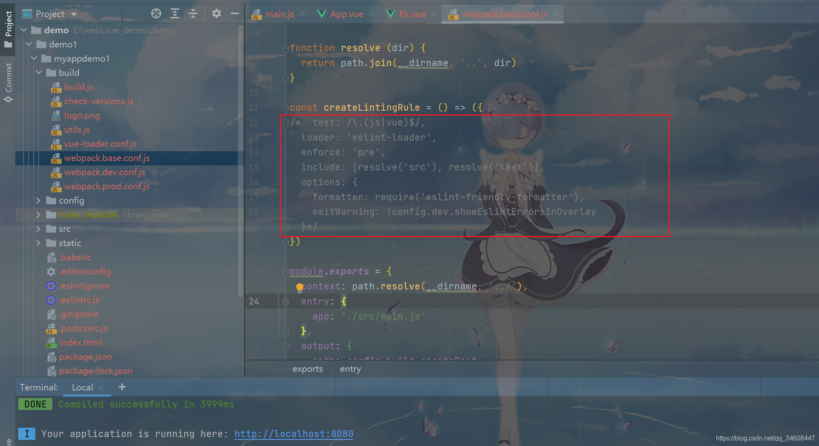Click the .eslintrc.js ESLint icon
This screenshot has width=819, height=446.
[51, 300]
